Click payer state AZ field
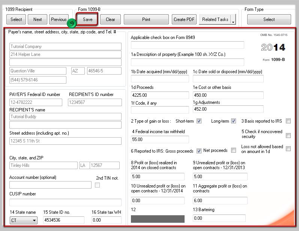This screenshot has width=299, height=231. click(78, 71)
